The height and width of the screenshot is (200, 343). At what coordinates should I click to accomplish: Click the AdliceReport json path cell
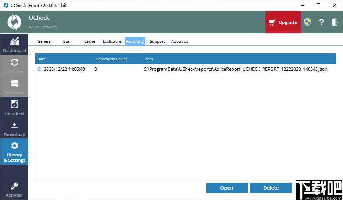click(x=236, y=69)
